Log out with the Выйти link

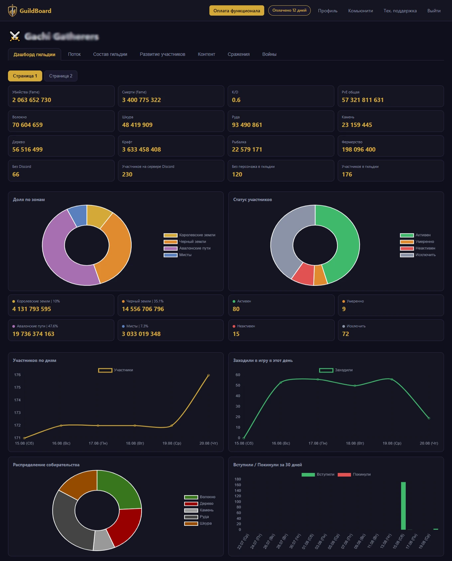tap(434, 11)
